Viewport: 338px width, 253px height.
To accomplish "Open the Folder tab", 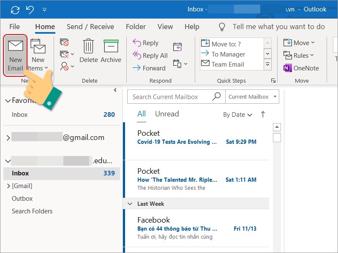I will tap(136, 27).
